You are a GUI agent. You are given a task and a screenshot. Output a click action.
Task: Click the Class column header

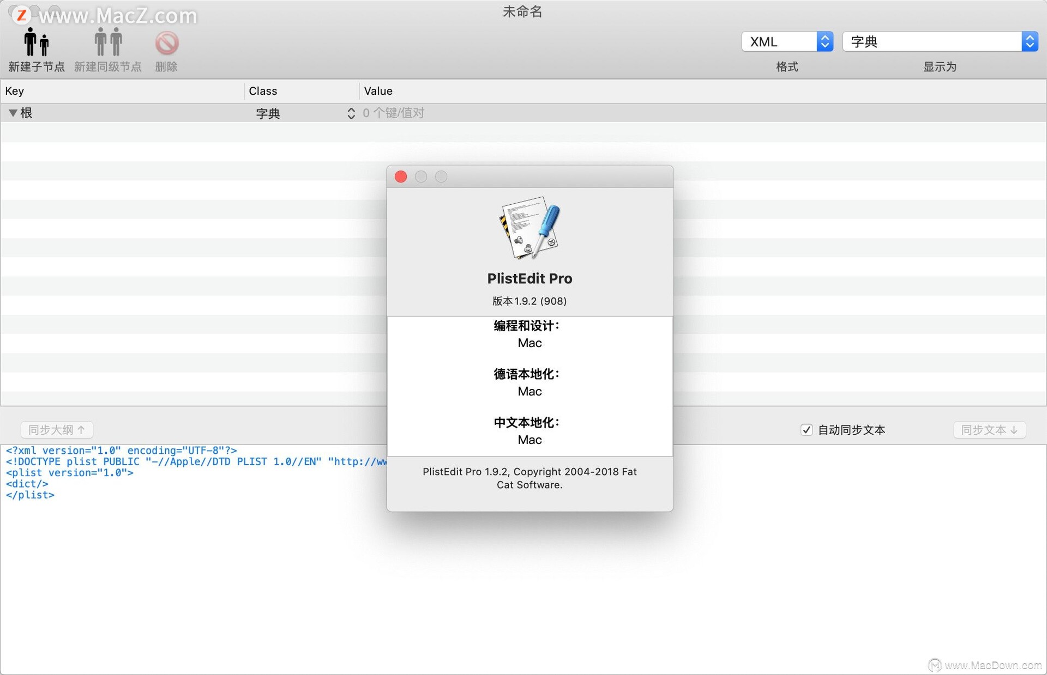(x=302, y=91)
